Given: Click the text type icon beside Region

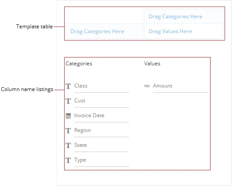Looking at the screenshot, I should 68,131.
